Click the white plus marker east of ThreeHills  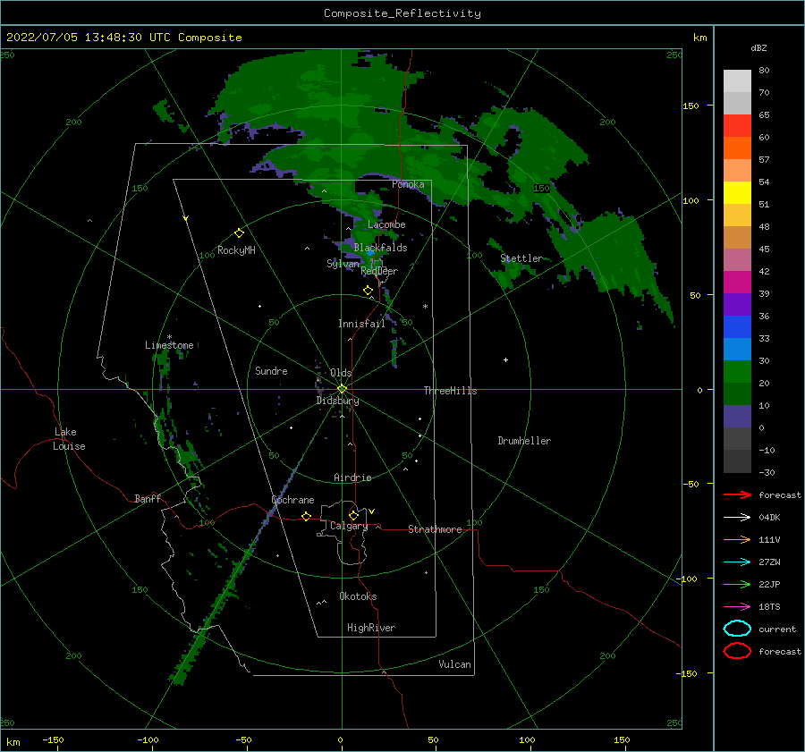(x=505, y=359)
